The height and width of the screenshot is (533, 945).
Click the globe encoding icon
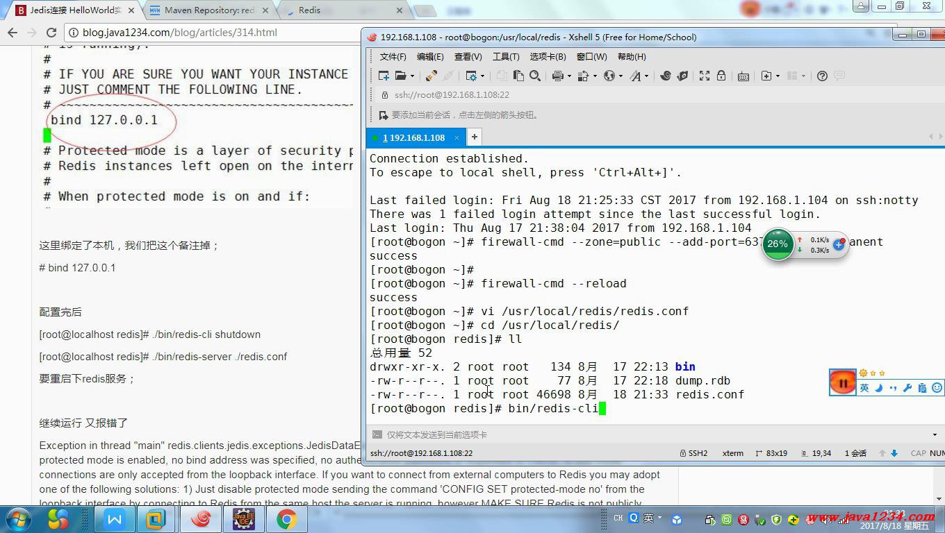coord(609,76)
